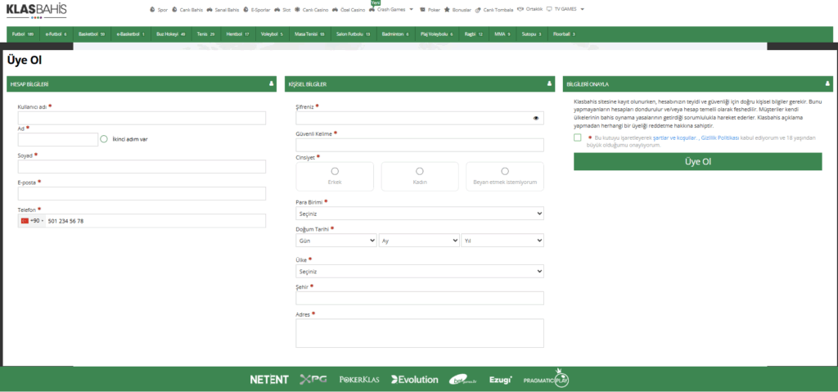Expand the Crash Games menu arrow

411,9
